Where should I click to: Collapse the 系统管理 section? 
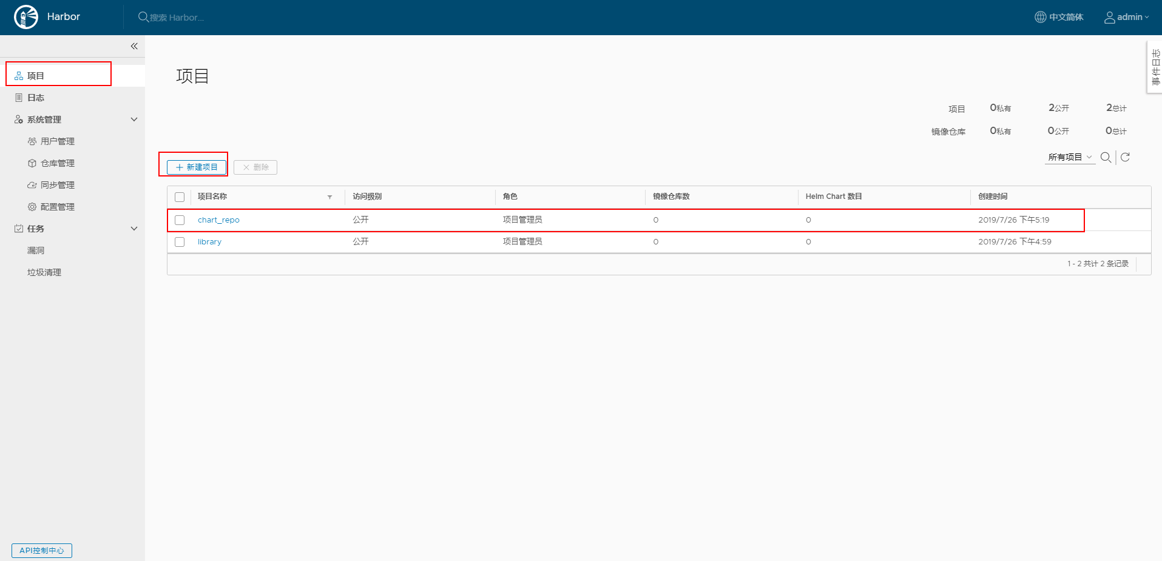(x=133, y=119)
